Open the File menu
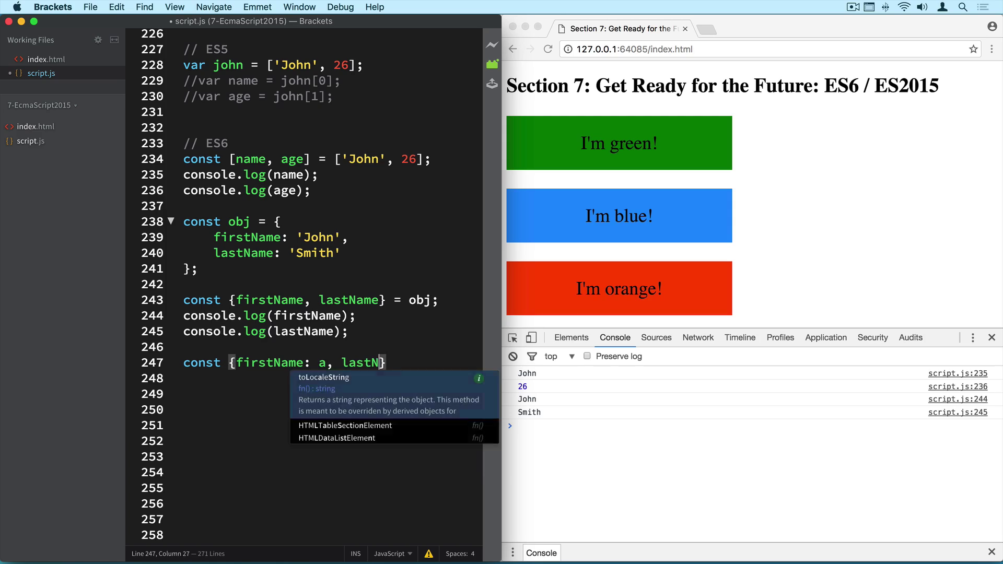 coord(90,7)
